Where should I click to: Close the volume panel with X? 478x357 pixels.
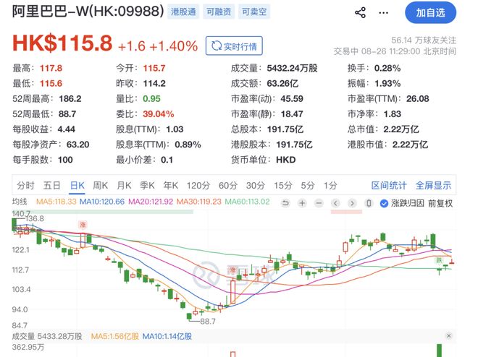click(449, 336)
